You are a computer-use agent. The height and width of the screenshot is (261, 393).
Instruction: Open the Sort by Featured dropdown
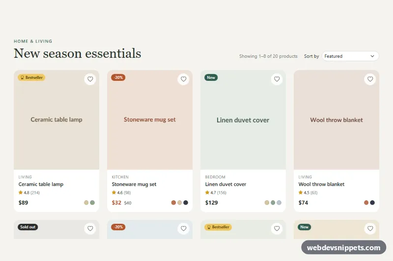(x=350, y=56)
